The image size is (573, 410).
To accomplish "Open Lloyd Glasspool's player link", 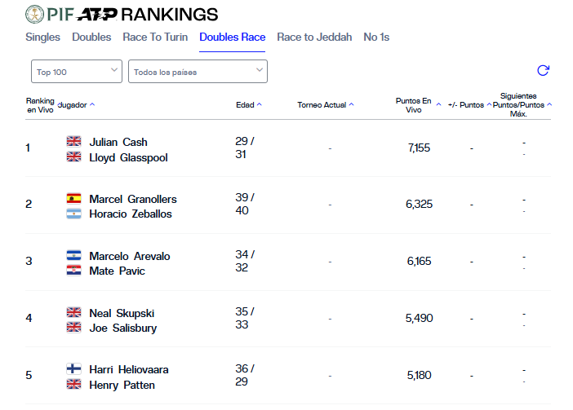I will pos(128,157).
